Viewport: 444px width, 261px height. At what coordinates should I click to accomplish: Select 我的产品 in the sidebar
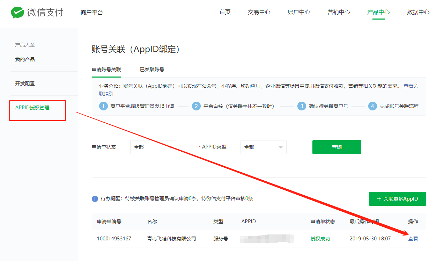click(x=25, y=59)
